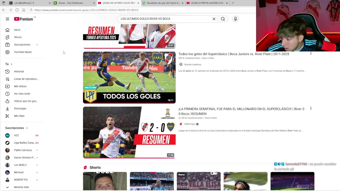Expand Mostrar más subscriptions
The image size is (340, 191).
click(x=22, y=187)
